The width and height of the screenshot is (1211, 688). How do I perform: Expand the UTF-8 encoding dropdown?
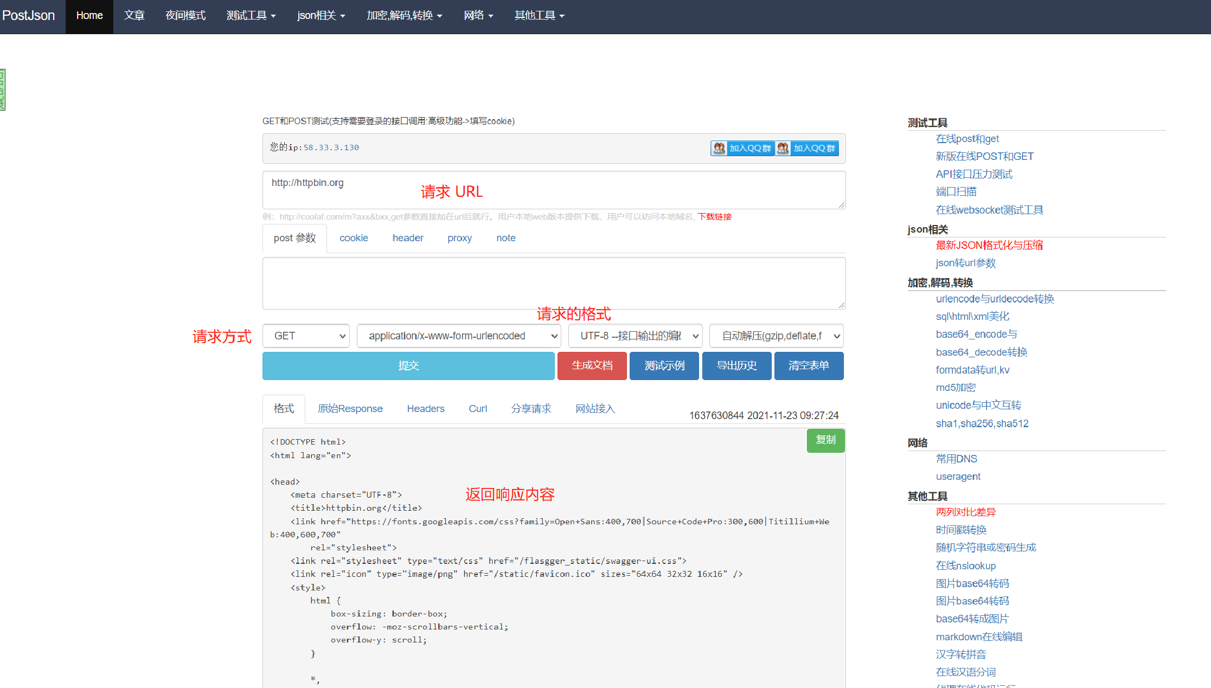(x=635, y=336)
